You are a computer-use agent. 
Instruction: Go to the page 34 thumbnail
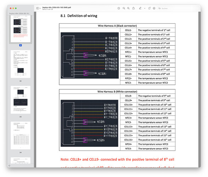(21, 136)
